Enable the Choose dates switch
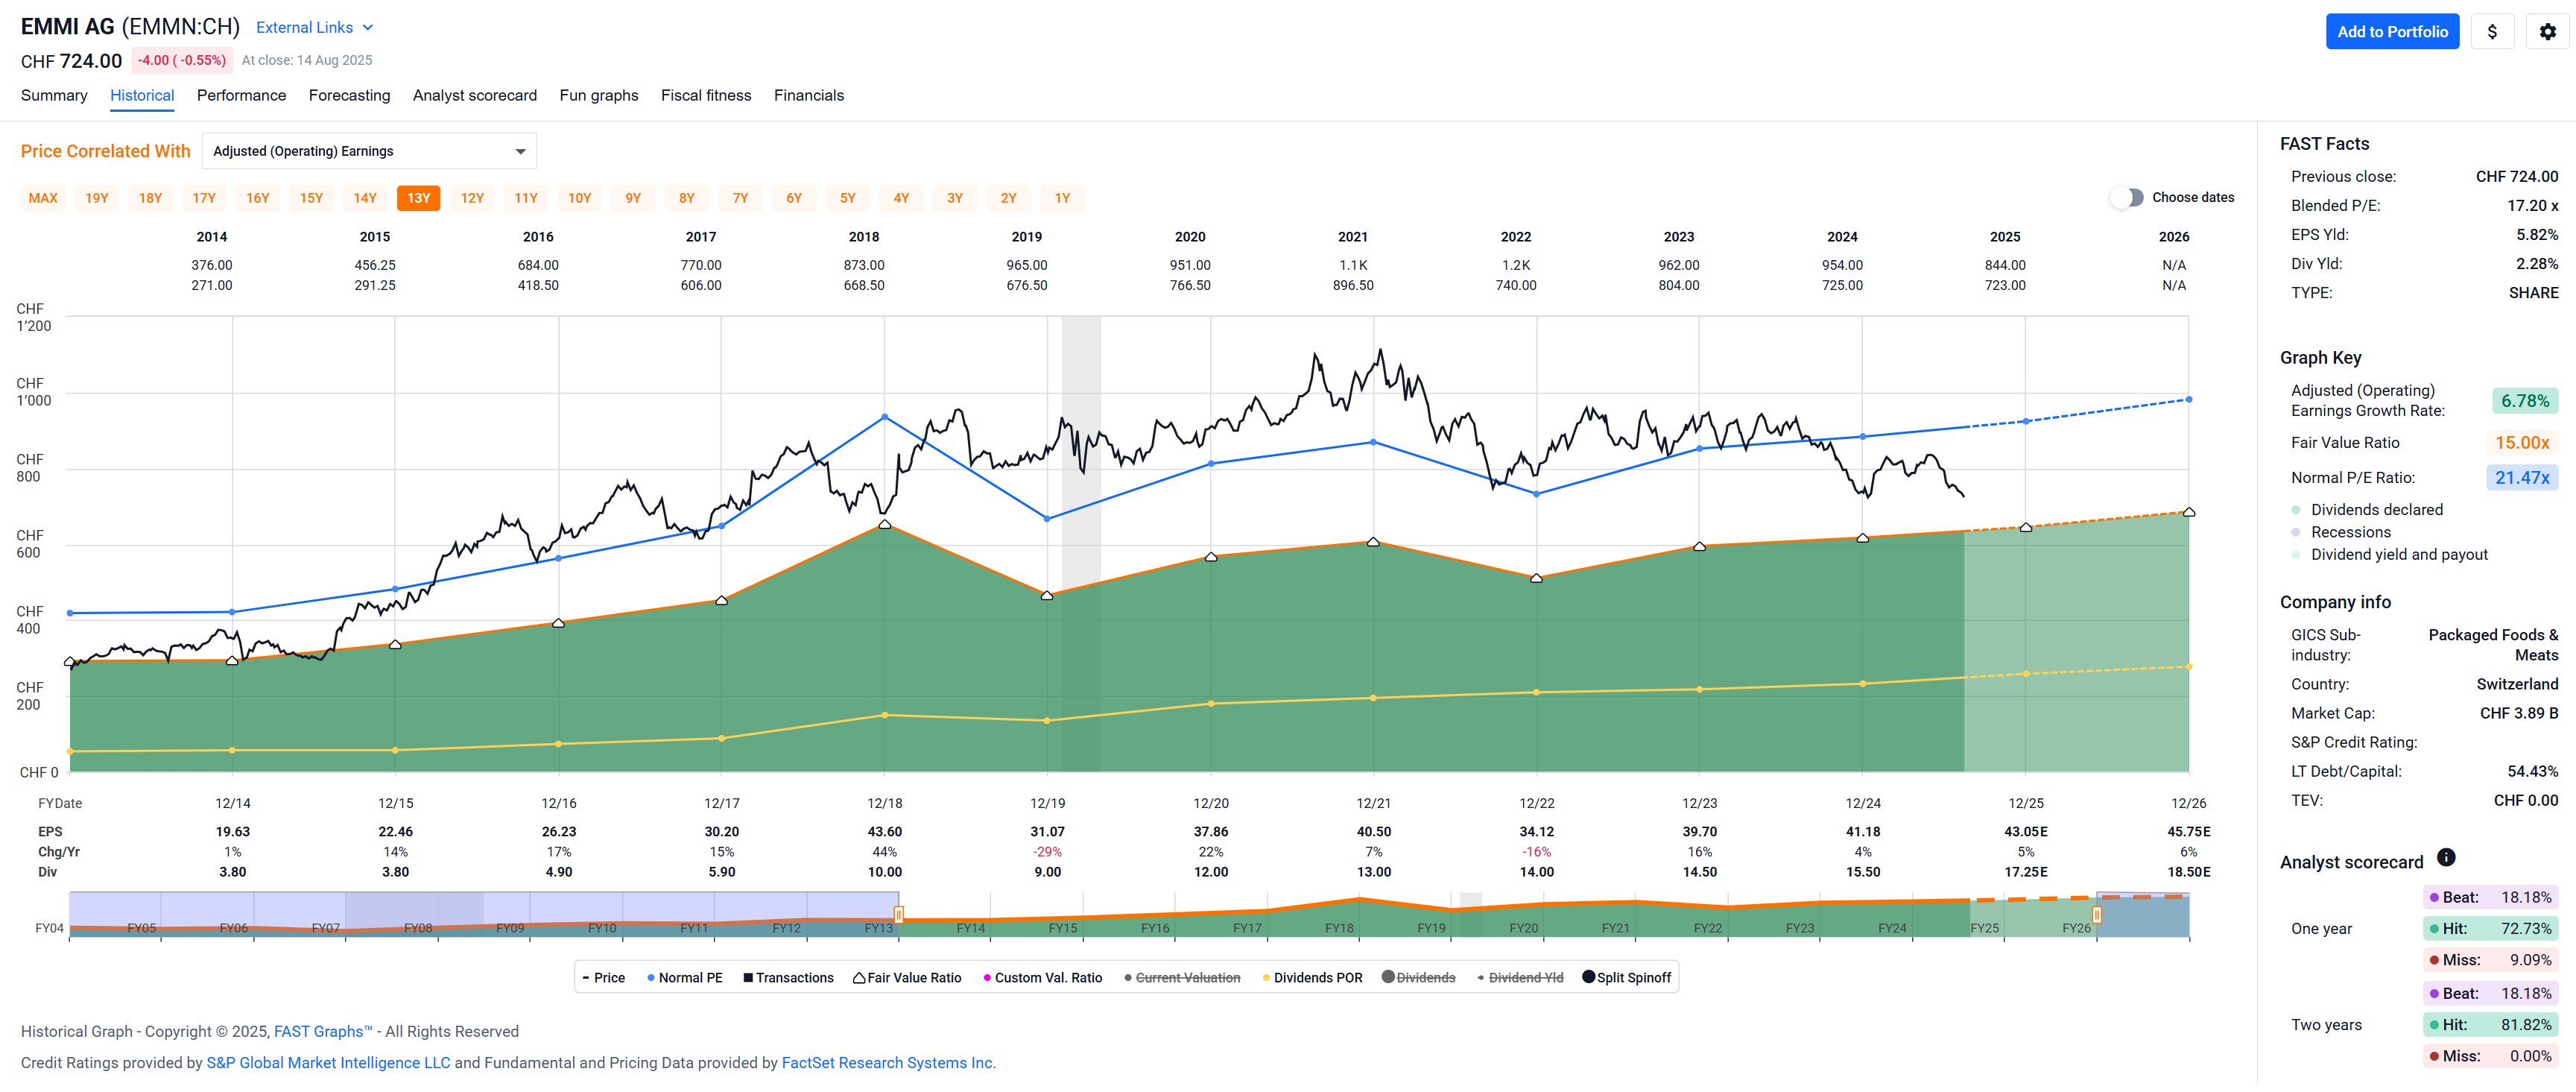 point(2127,197)
